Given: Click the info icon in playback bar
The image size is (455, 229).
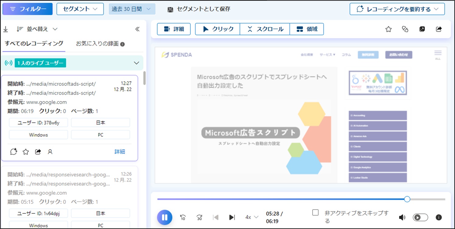Looking at the screenshot, I should [439, 217].
